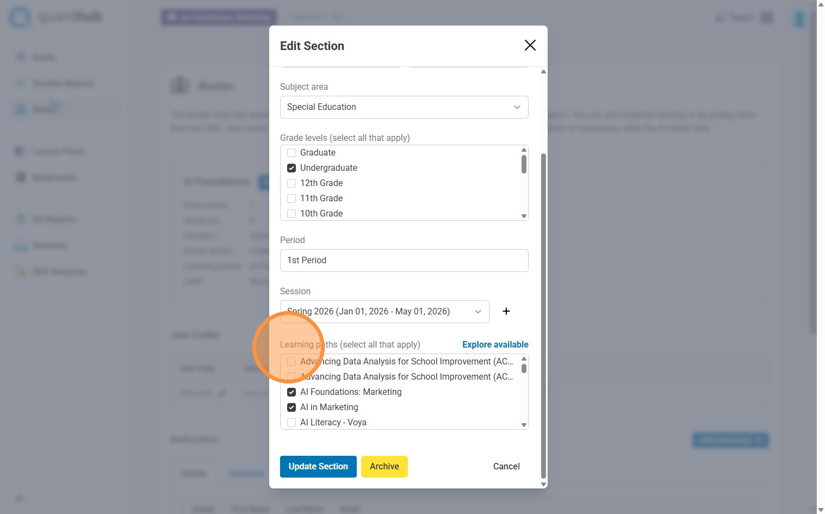
Task: Uncheck AI Foundations: Marketing learning path
Action: (x=291, y=392)
